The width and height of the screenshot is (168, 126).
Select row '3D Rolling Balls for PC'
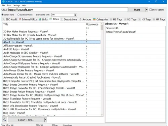(x=51, y=39)
